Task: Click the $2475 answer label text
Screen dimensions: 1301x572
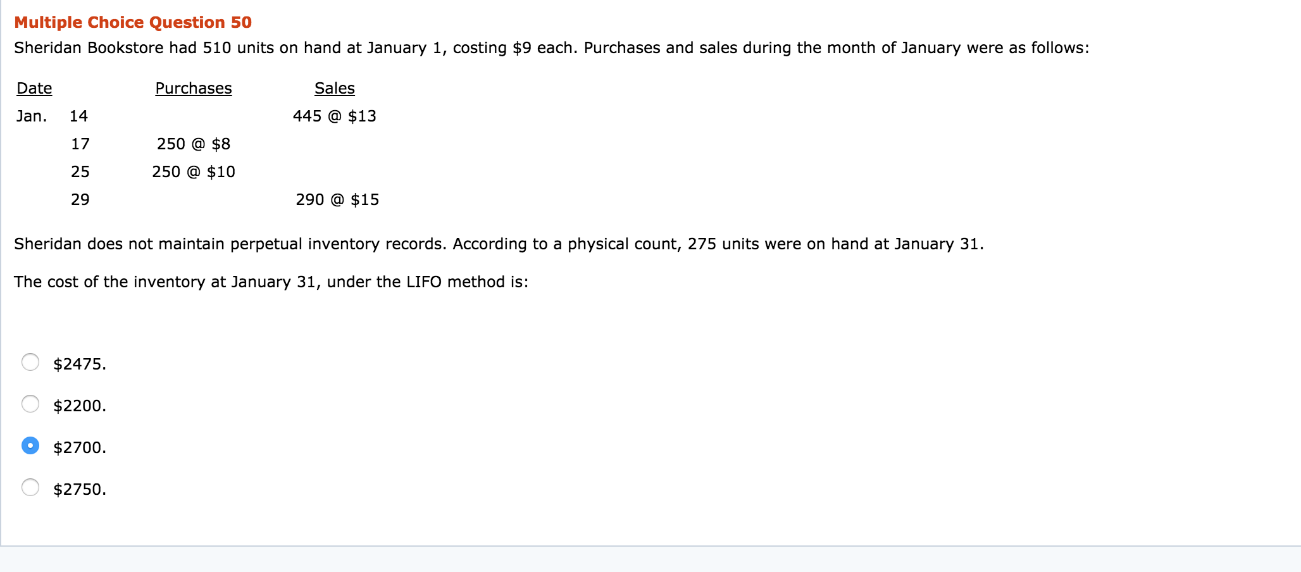Action: 79,364
